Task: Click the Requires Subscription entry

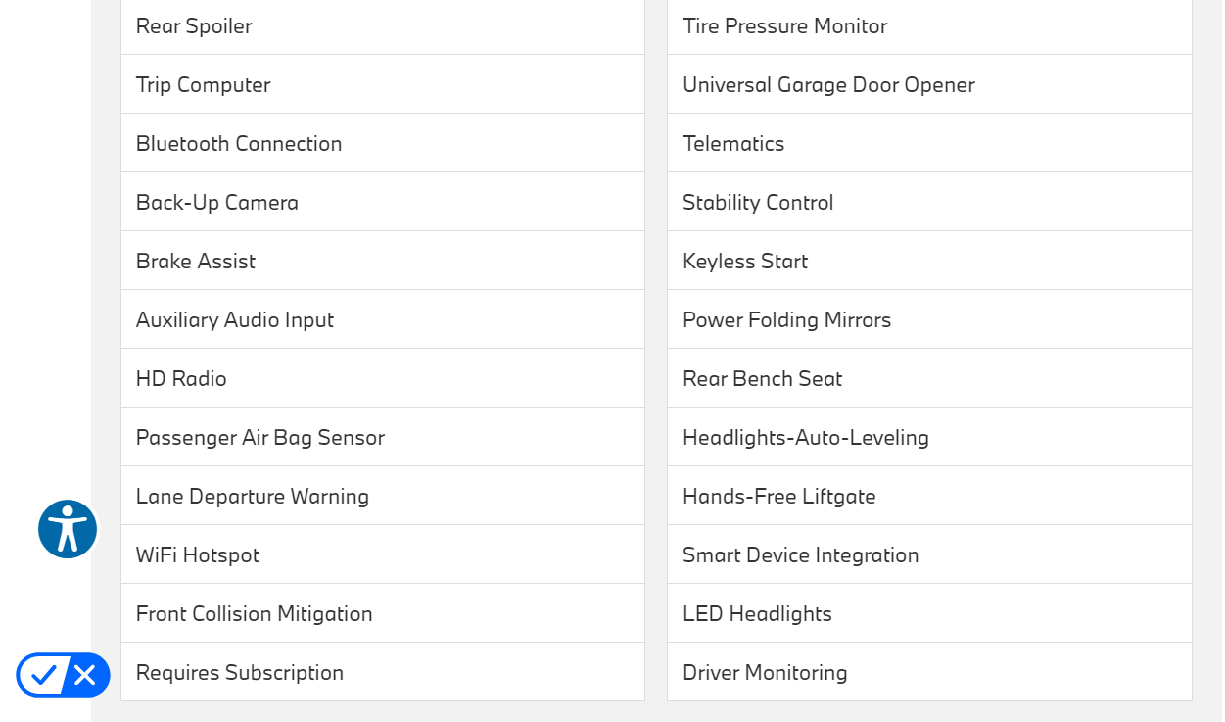Action: click(x=240, y=673)
